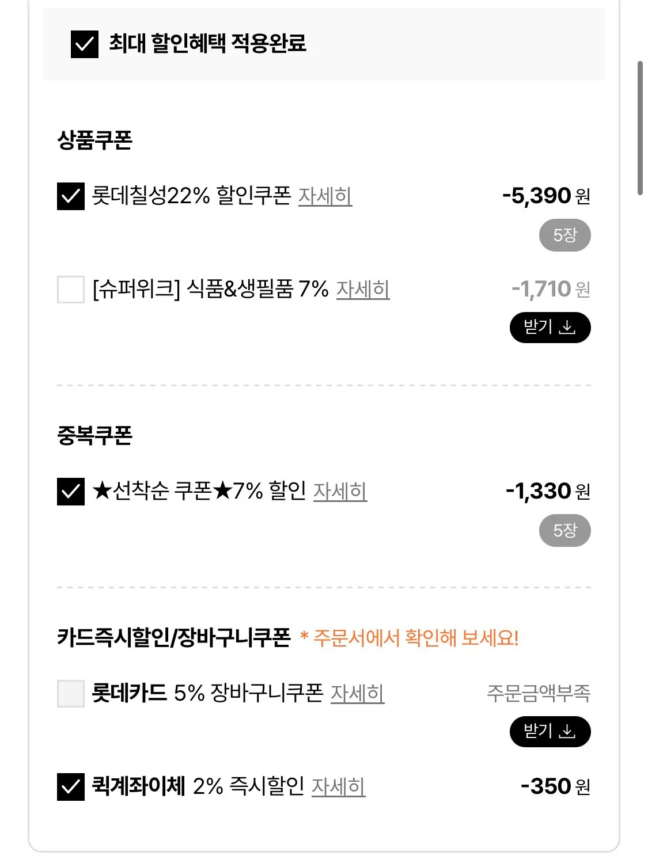Toggle the ★선착순 쿠폰★7% 할인 checkbox
The height and width of the screenshot is (867, 648).
(71, 492)
